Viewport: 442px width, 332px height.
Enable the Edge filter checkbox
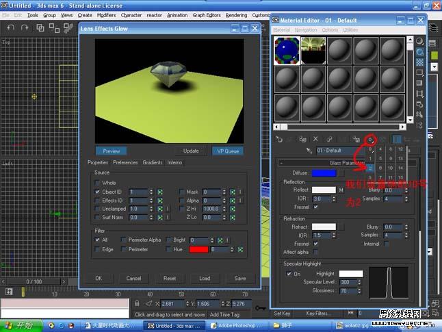[x=98, y=249]
